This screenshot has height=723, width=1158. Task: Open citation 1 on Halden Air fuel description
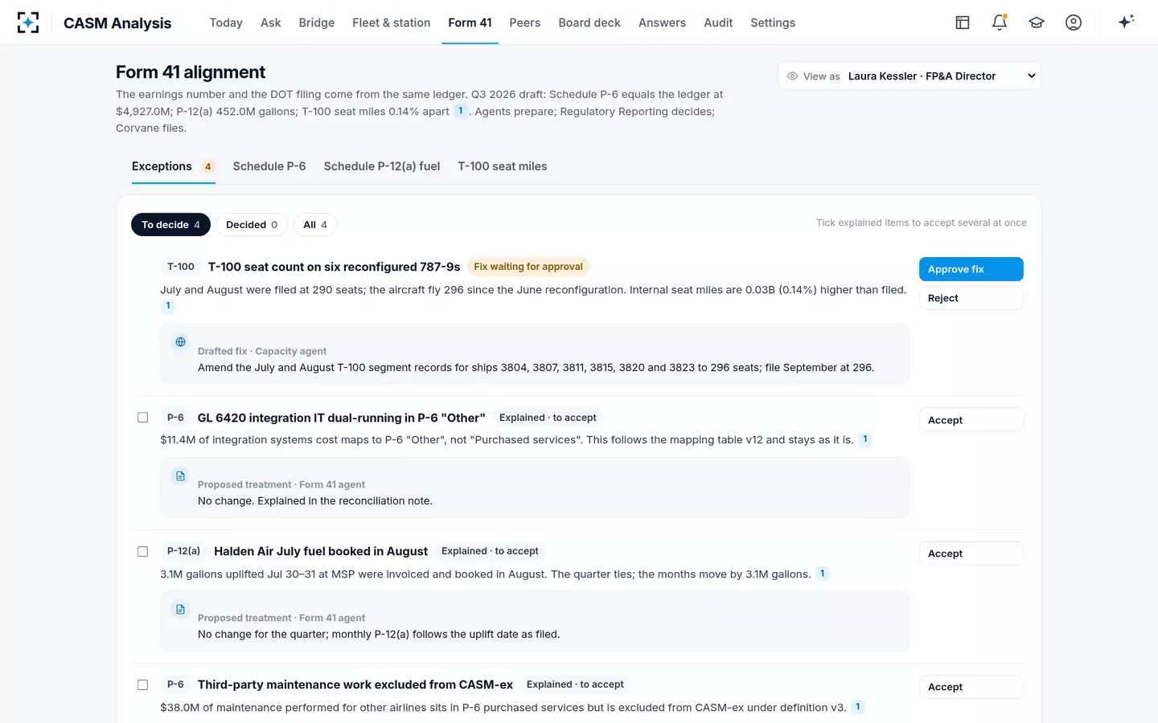[822, 574]
